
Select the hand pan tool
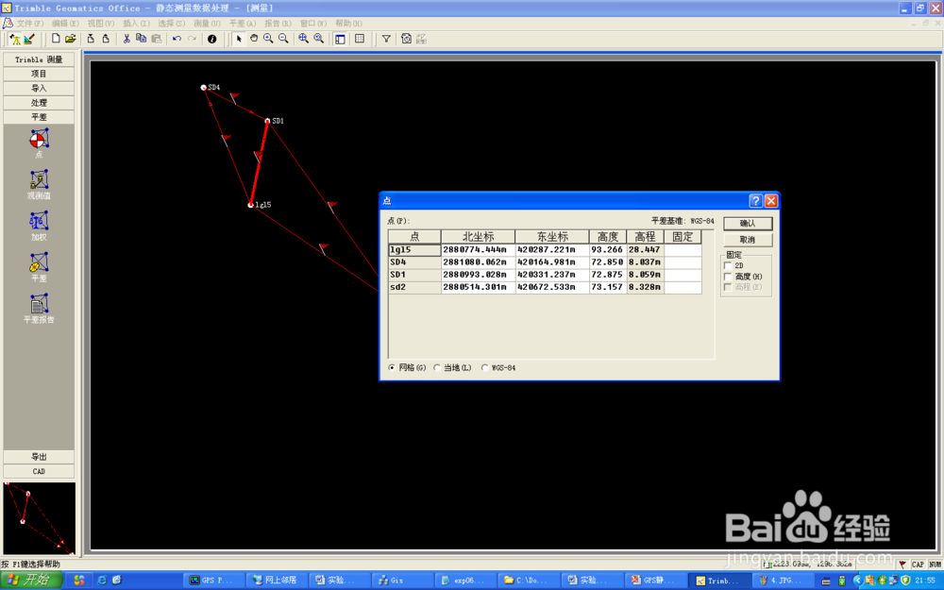tap(253, 39)
